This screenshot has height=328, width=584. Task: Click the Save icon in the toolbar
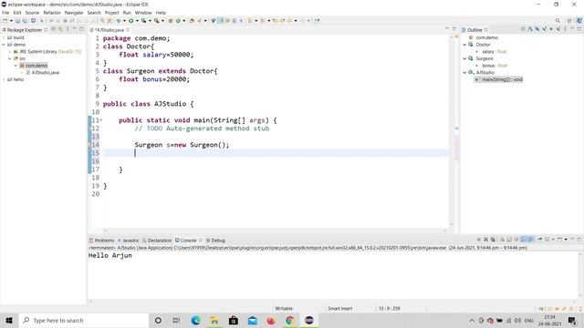point(17,21)
